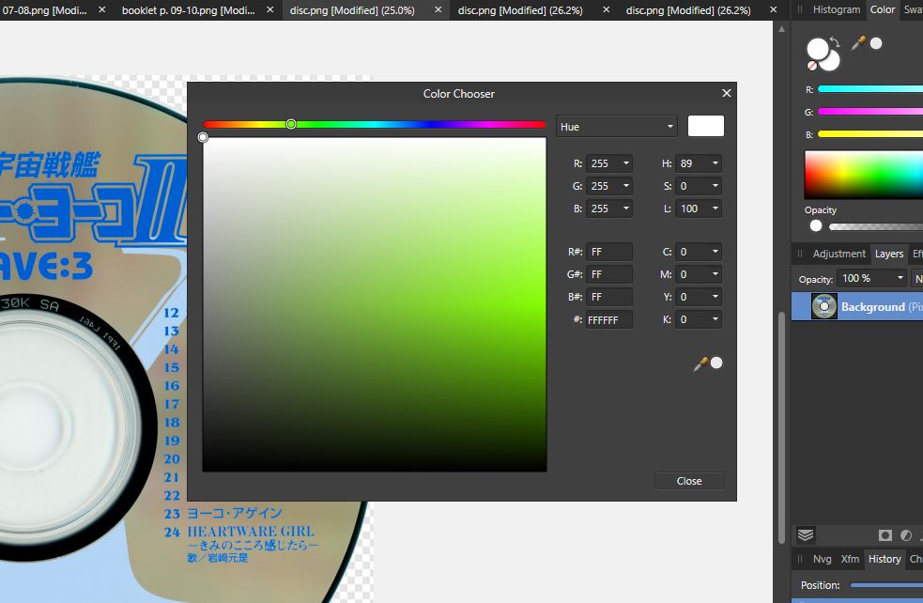Set color to none using the crossed circle
The width and height of the screenshot is (923, 603).
tap(811, 66)
